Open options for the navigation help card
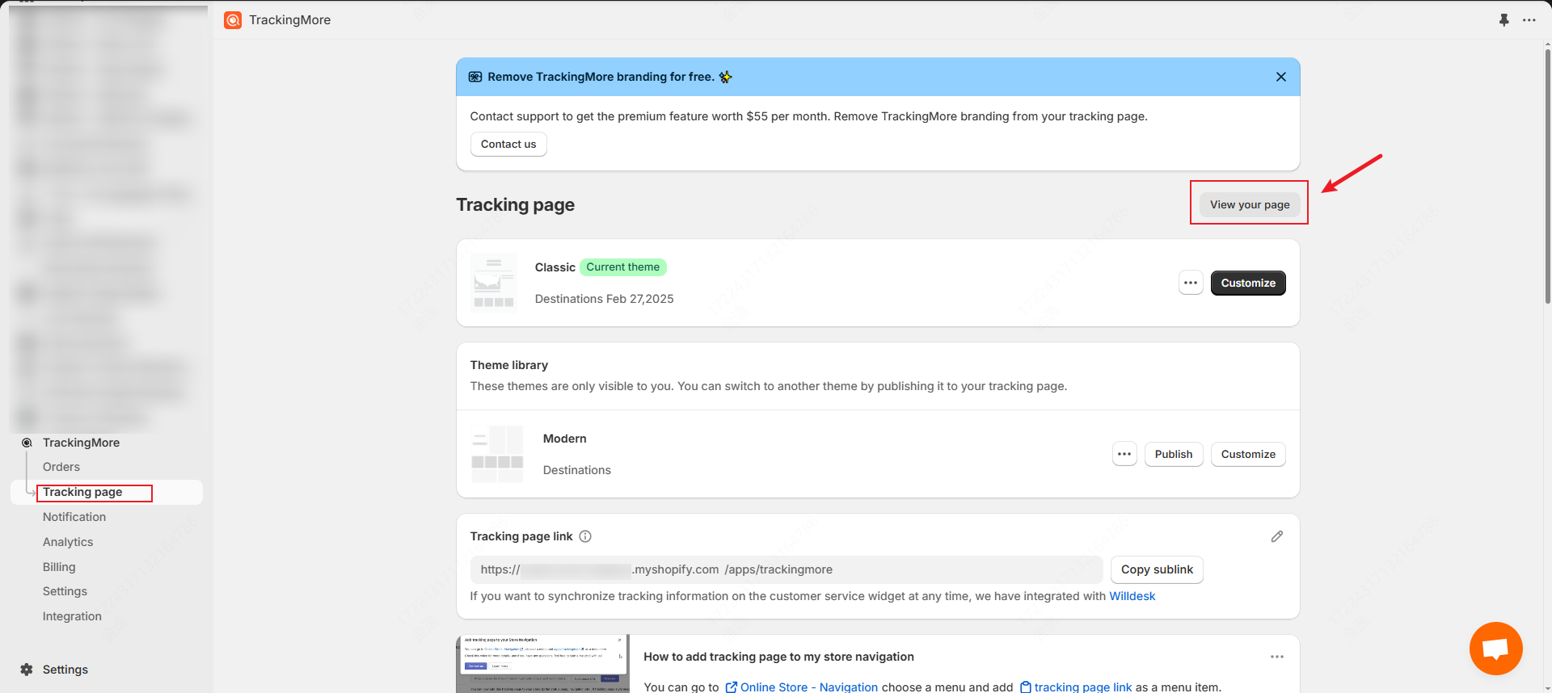This screenshot has width=1552, height=693. (1277, 657)
